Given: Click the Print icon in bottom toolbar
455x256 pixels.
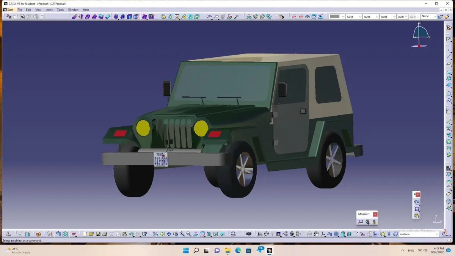Looking at the screenshot, I should (x=105, y=234).
